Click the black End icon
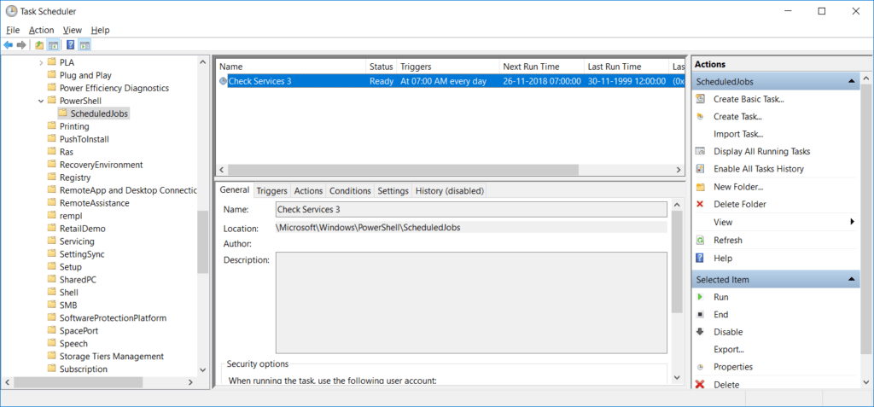This screenshot has height=407, width=874. coord(701,315)
